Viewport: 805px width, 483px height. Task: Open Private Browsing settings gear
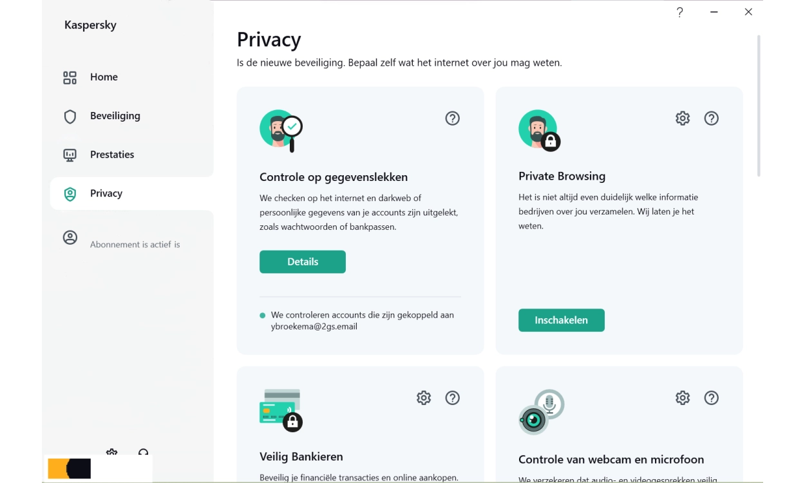683,118
